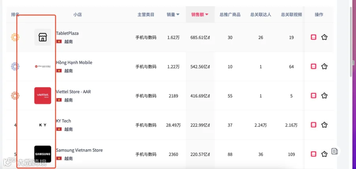This screenshot has height=169, width=356.
Task: Sort table by 销售额 column arrow
Action: pyautogui.click(x=206, y=15)
